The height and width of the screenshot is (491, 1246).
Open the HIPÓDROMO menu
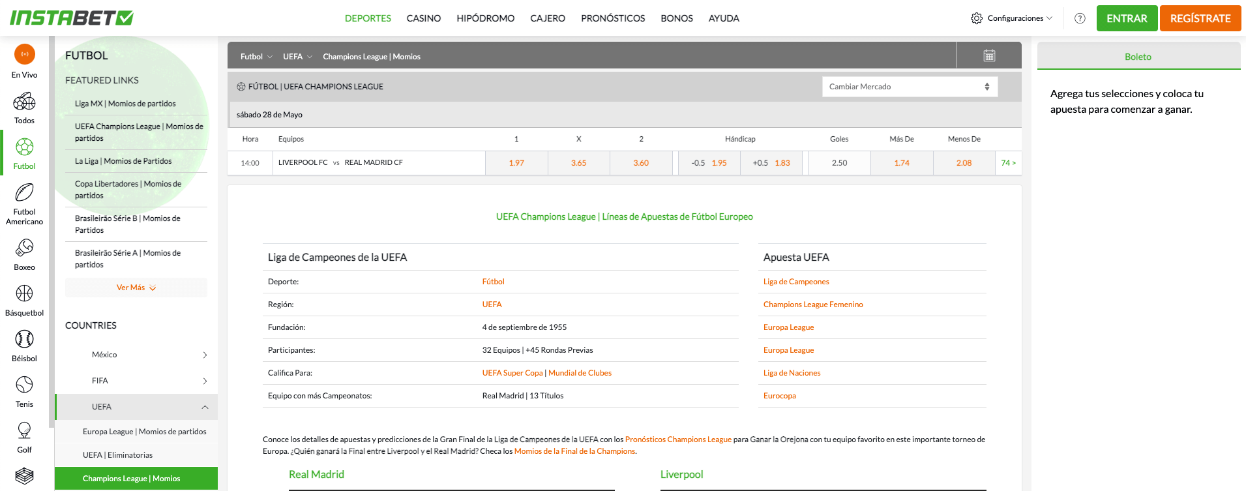click(x=486, y=18)
